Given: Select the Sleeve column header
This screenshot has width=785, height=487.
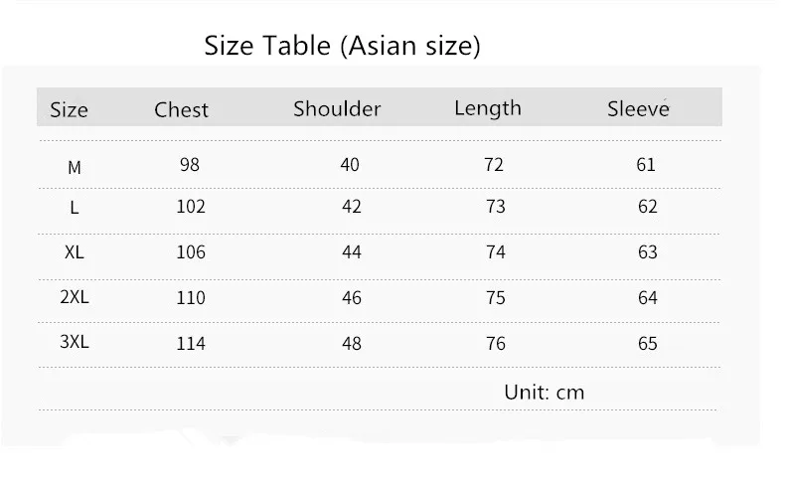Looking at the screenshot, I should pos(638,108).
